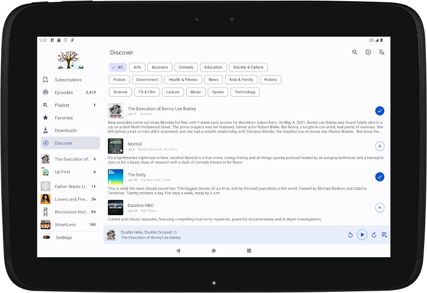The image size is (427, 293).
Task: Open Subscriptions in the sidebar
Action: pyautogui.click(x=70, y=80)
